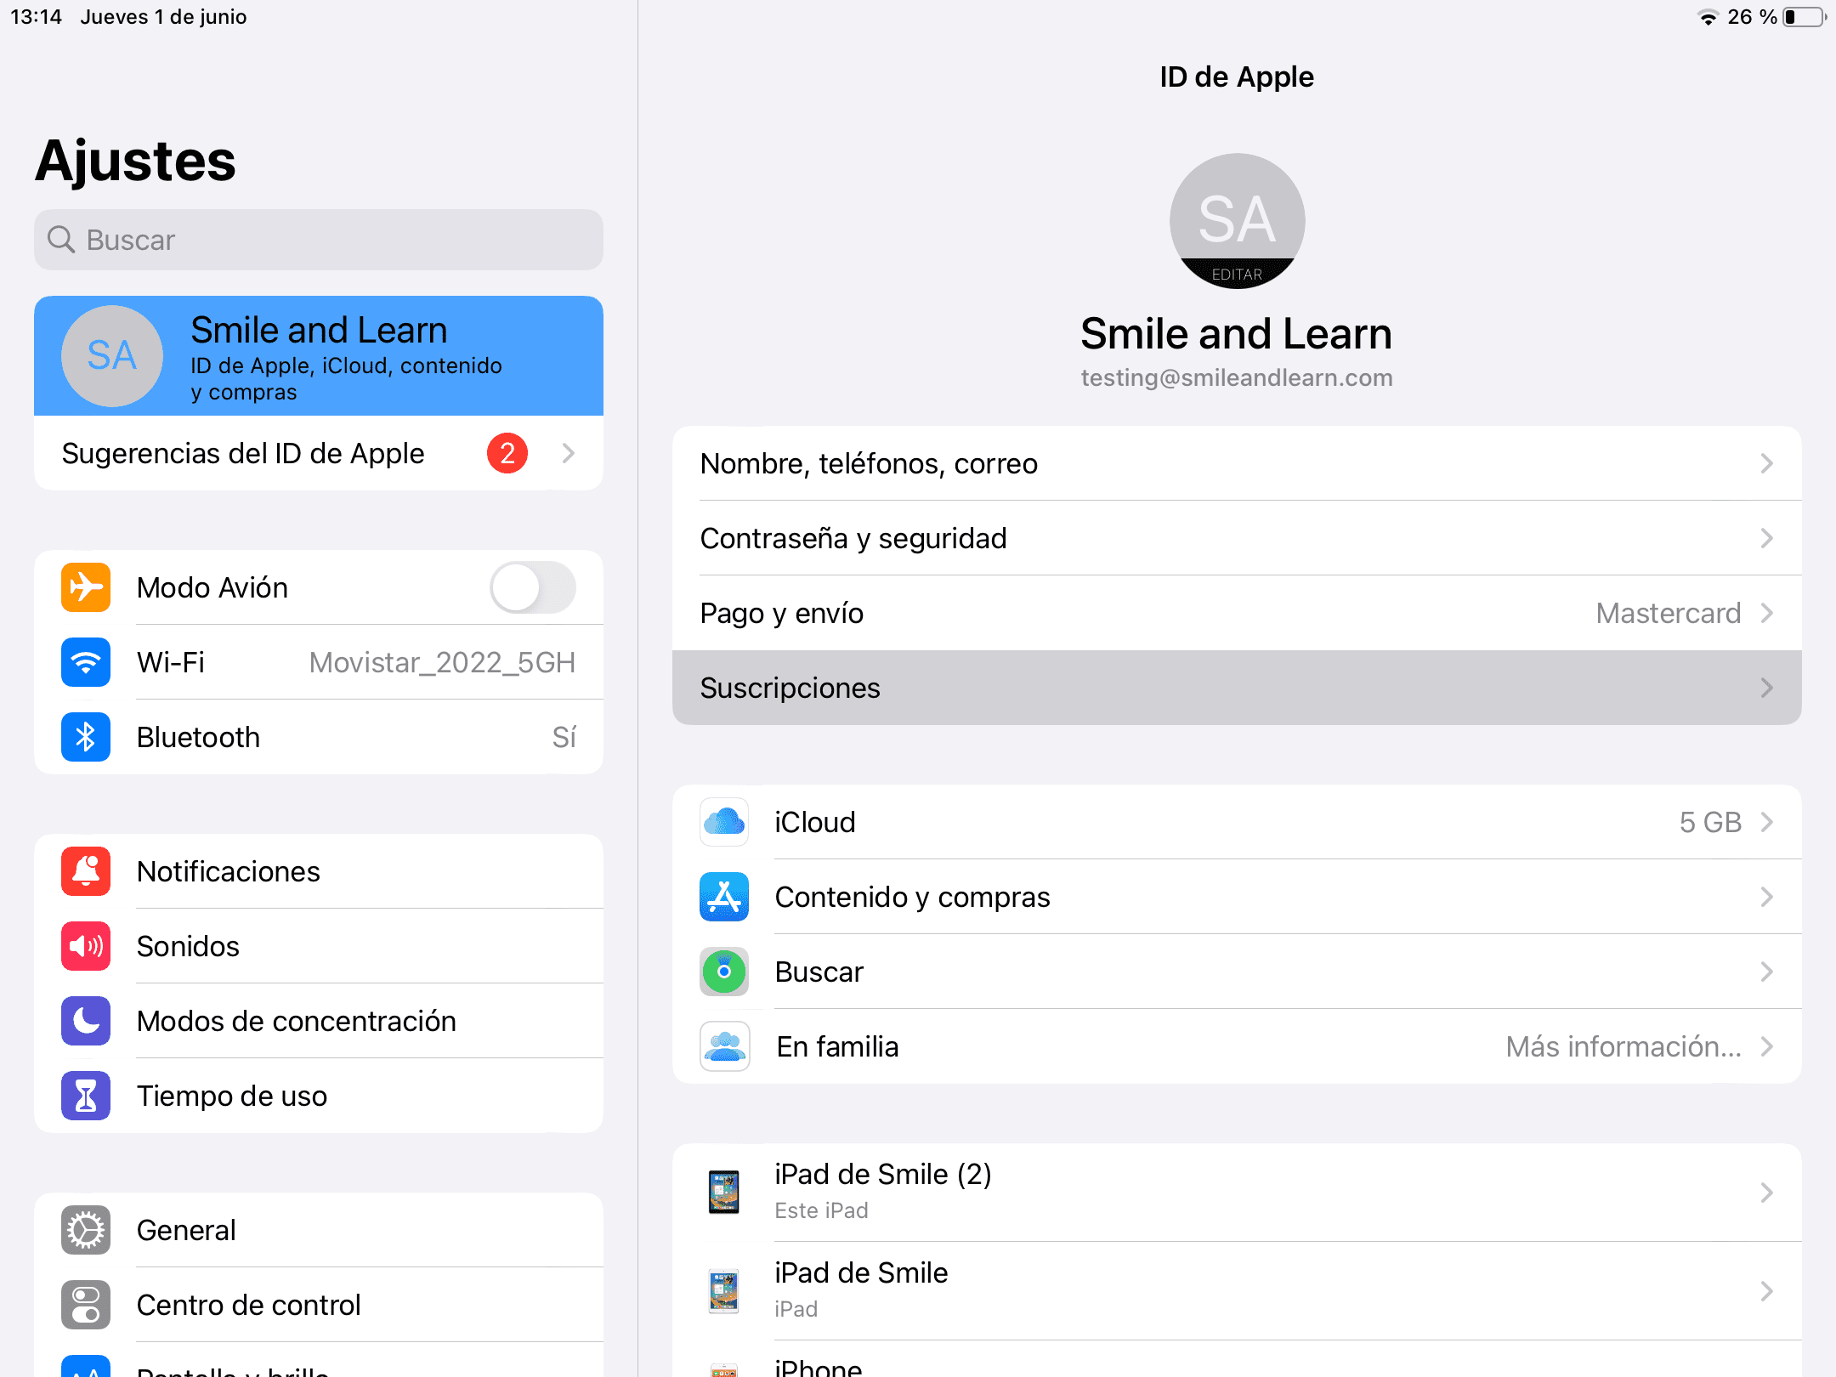Tap Más información… in En familia

(x=1623, y=1046)
